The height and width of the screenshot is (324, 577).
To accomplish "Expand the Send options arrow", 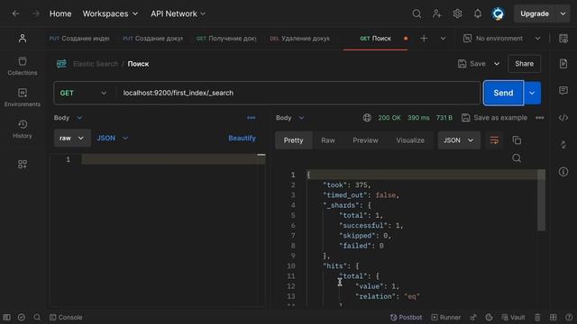I will point(532,93).
